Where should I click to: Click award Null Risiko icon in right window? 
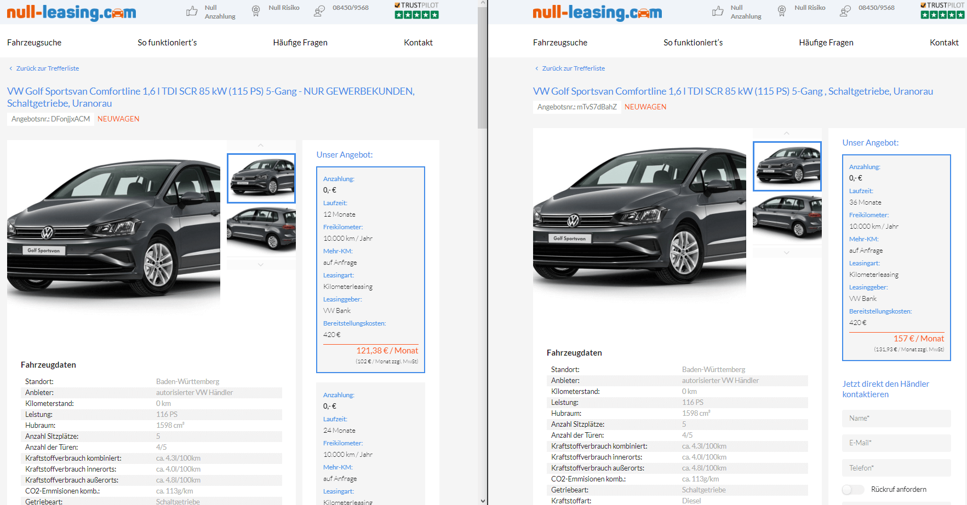point(782,11)
